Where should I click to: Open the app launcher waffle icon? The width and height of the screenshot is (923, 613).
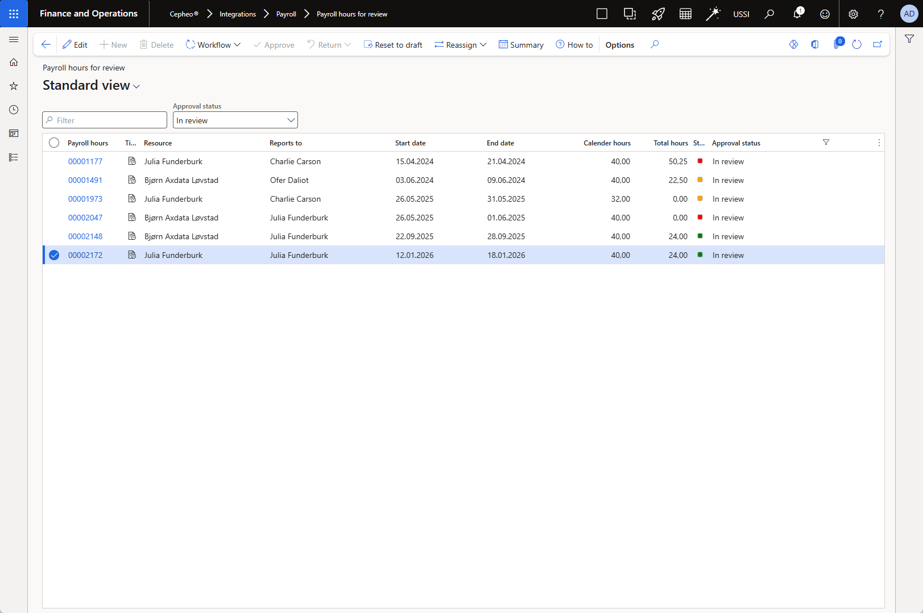(14, 14)
